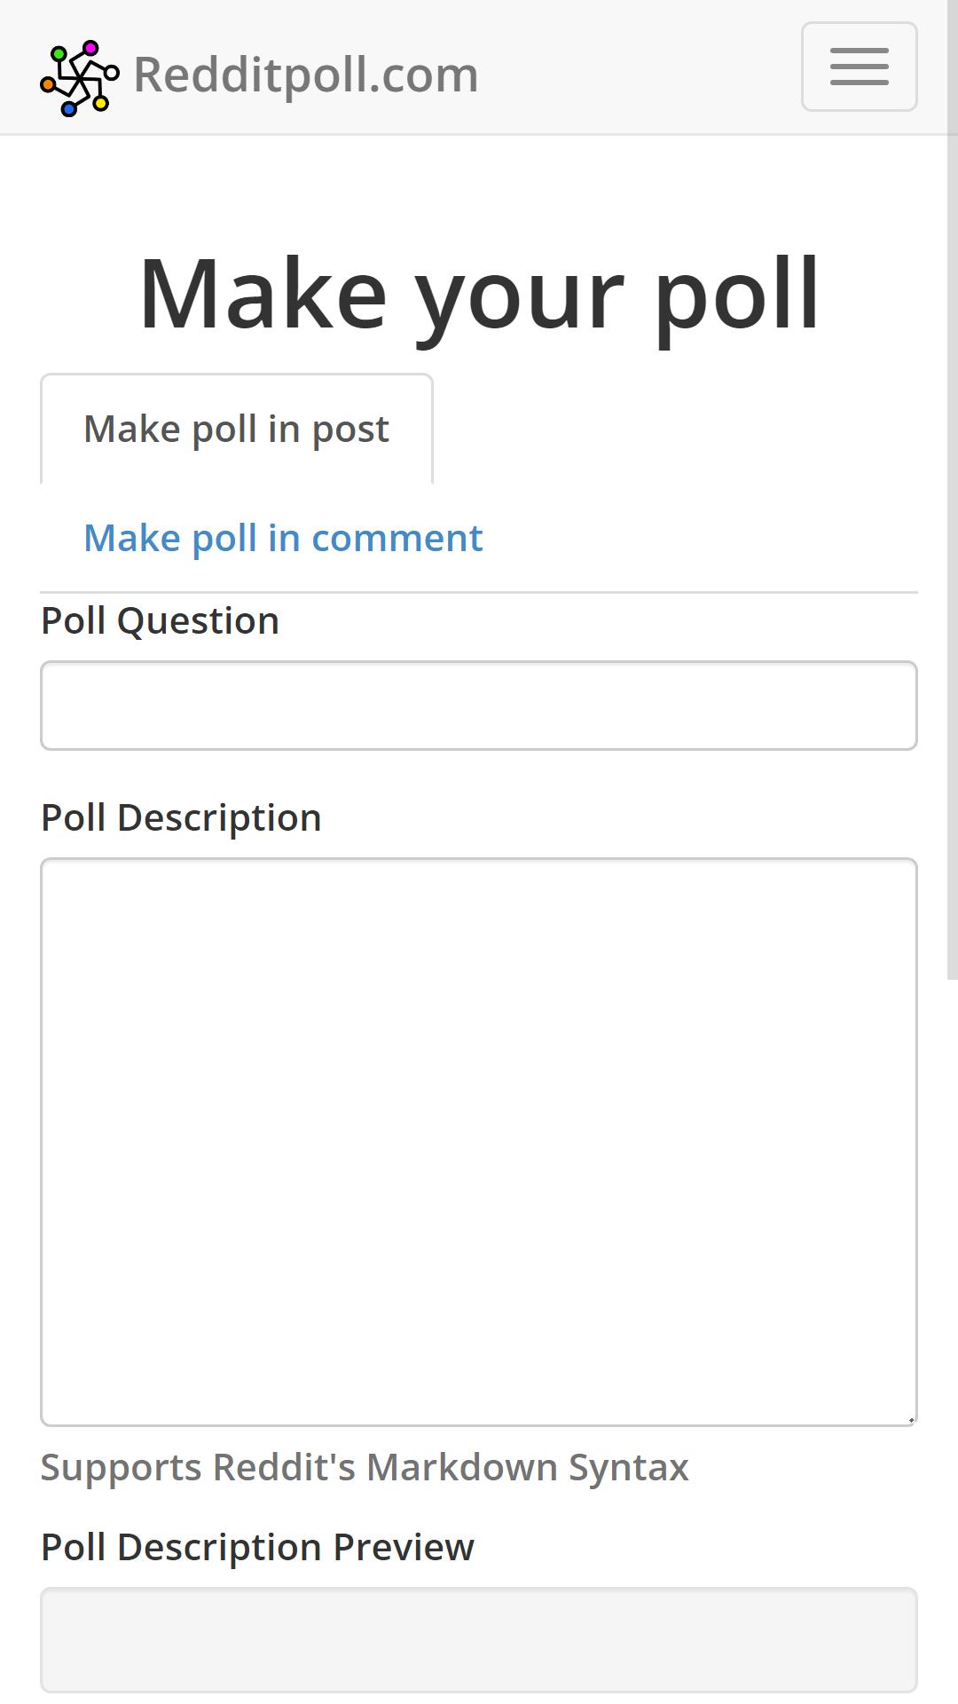
Task: Click the page vertical scrollbar thumb
Action: click(953, 558)
